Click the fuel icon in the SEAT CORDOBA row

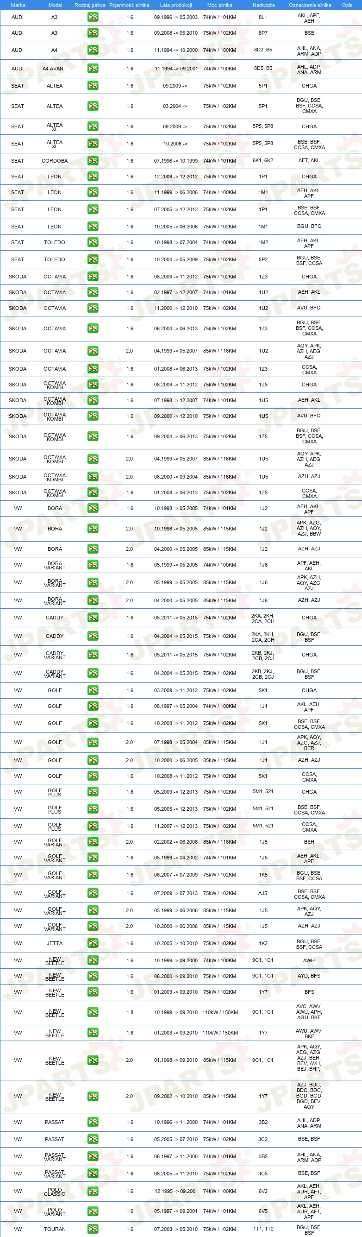[93, 161]
